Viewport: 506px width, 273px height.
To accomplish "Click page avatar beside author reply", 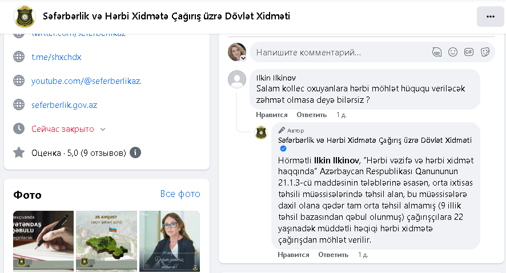I will coord(261,133).
